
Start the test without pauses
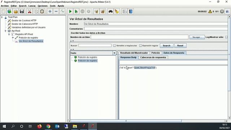tap(76, 11)
